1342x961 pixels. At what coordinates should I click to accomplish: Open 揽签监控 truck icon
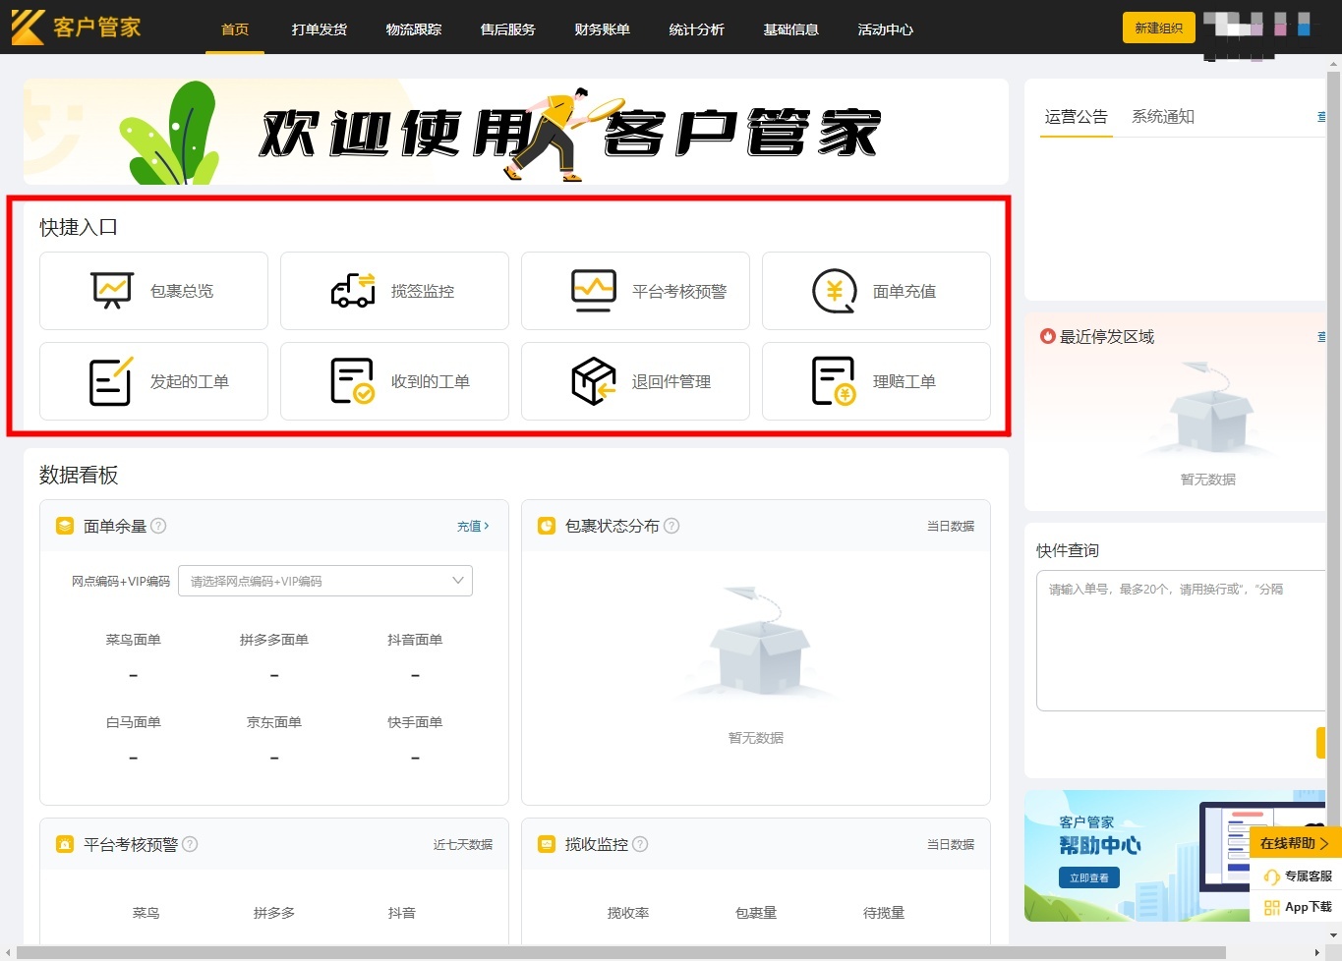[x=353, y=291]
